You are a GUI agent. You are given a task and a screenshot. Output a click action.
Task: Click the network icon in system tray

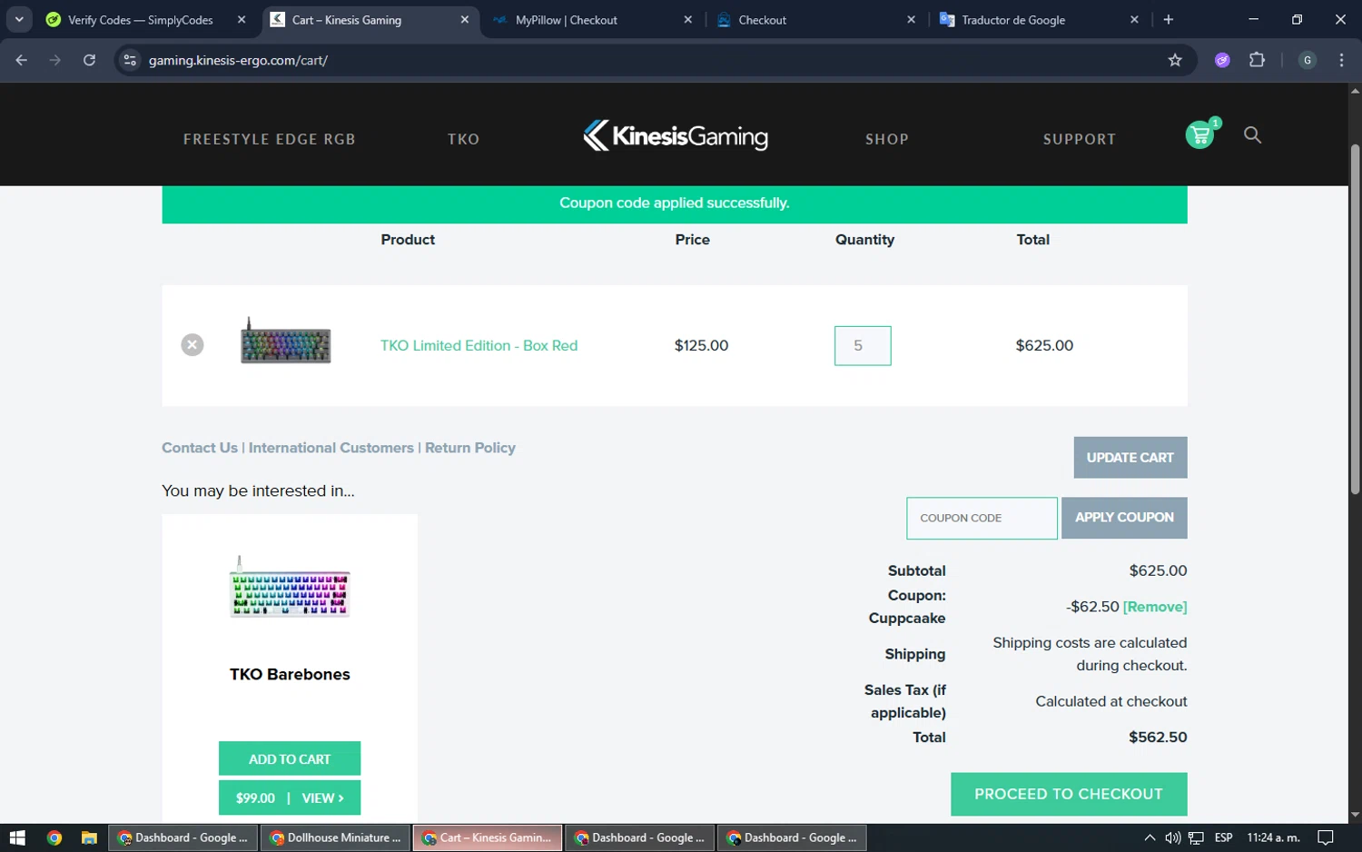pyautogui.click(x=1196, y=837)
